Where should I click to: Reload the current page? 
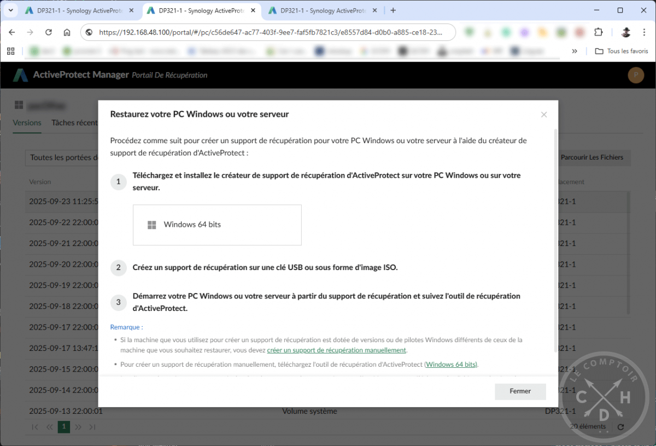49,32
